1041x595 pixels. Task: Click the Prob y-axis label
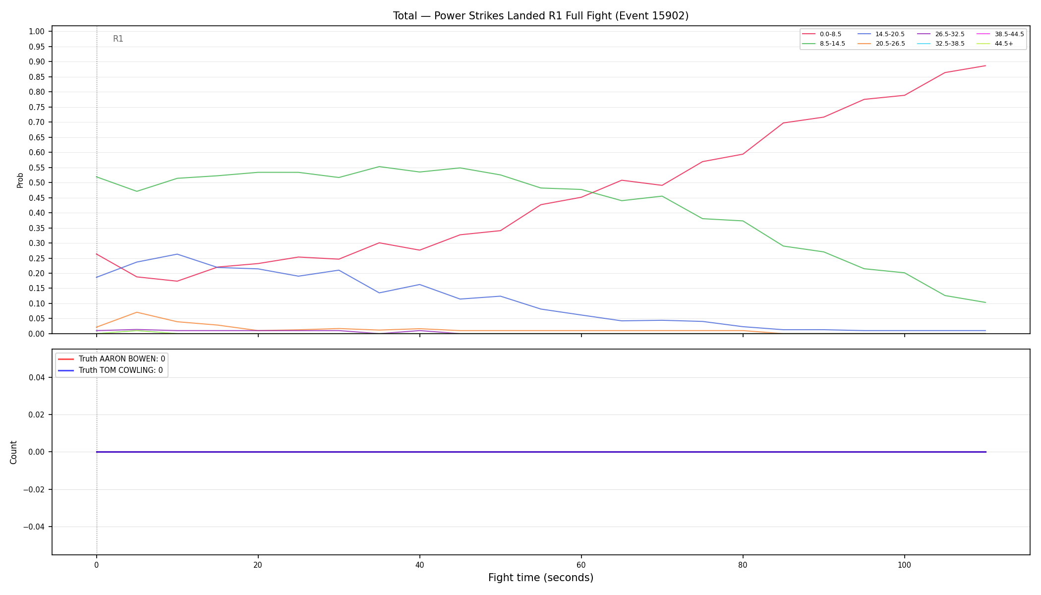20,180
